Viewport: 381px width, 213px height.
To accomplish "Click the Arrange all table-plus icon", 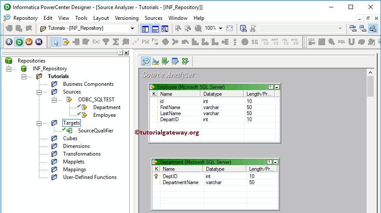I will click(x=352, y=28).
